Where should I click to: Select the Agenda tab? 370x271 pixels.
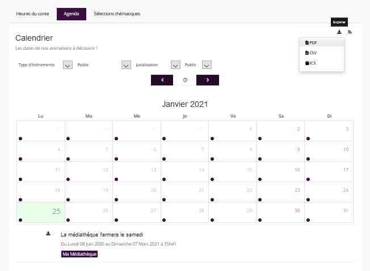tap(72, 14)
